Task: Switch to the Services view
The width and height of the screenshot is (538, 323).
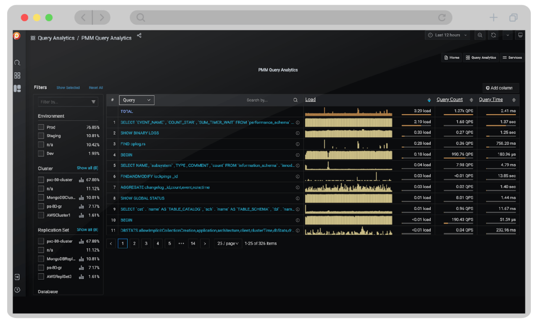Action: click(x=512, y=57)
